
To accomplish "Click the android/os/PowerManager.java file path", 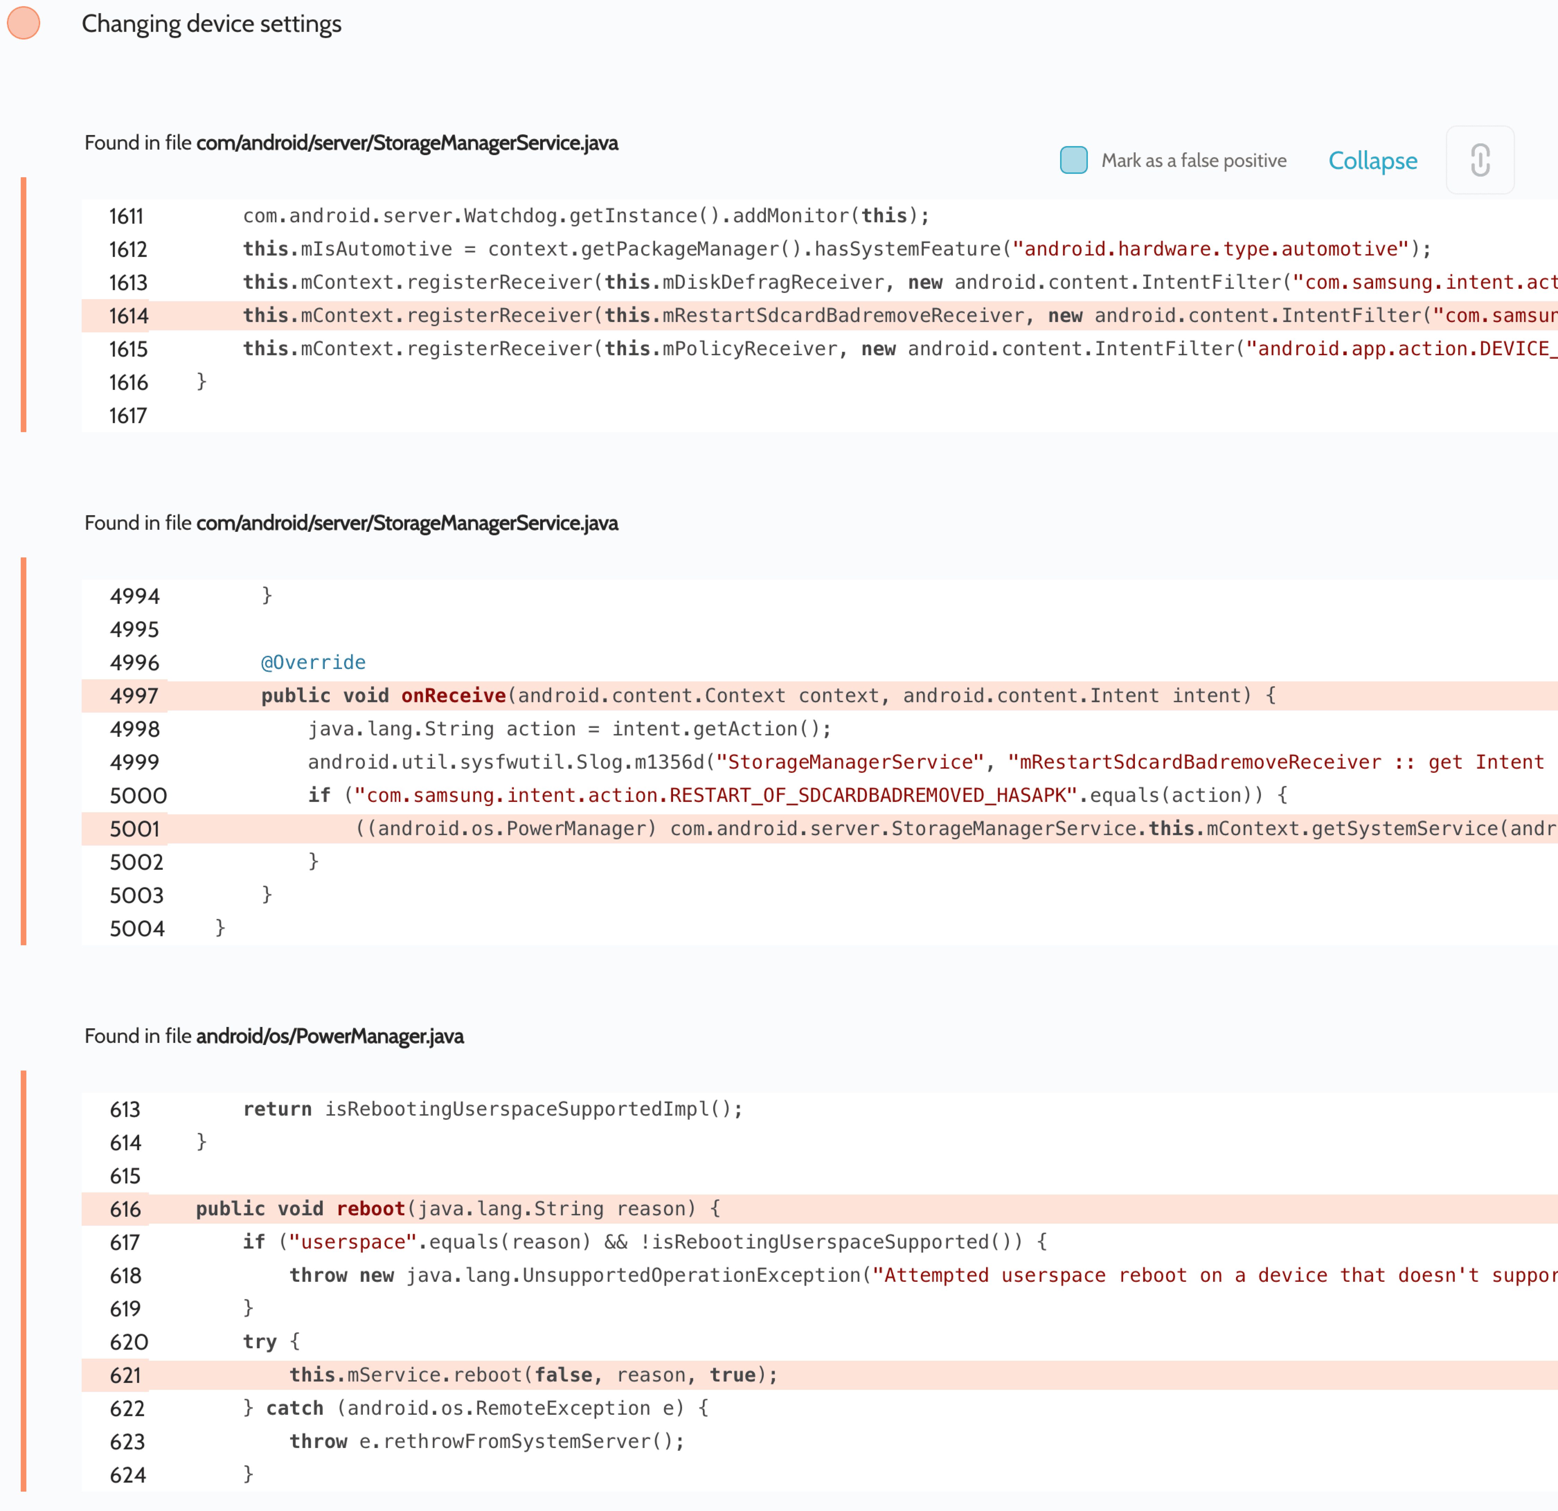I will point(329,1037).
